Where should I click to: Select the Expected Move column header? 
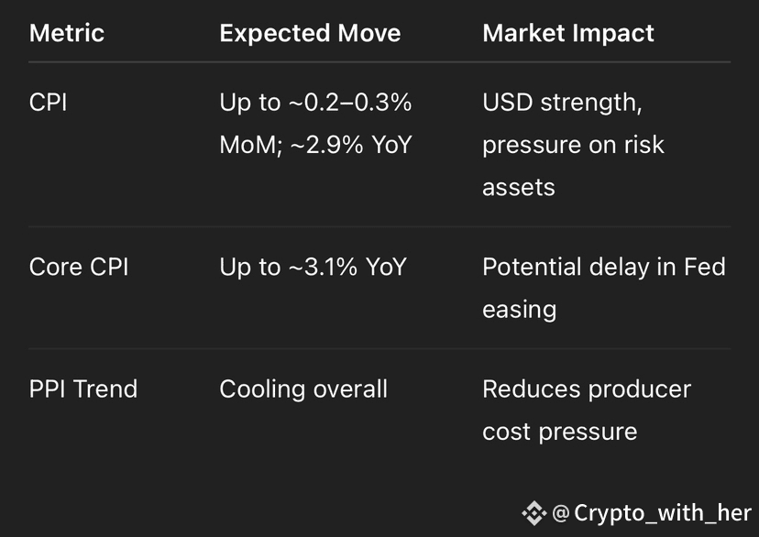[x=310, y=33]
